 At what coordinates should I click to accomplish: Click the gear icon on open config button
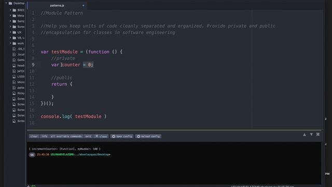pos(114,136)
